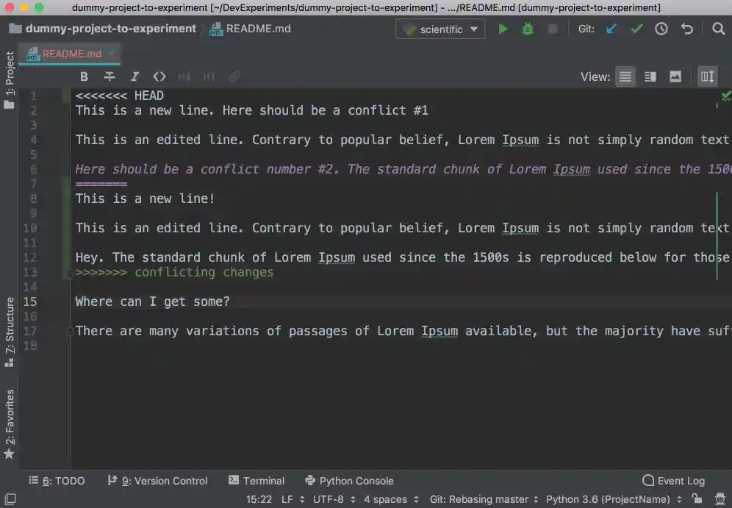
Task: Insert code formatting via the angle-brackets icon
Action: (159, 76)
